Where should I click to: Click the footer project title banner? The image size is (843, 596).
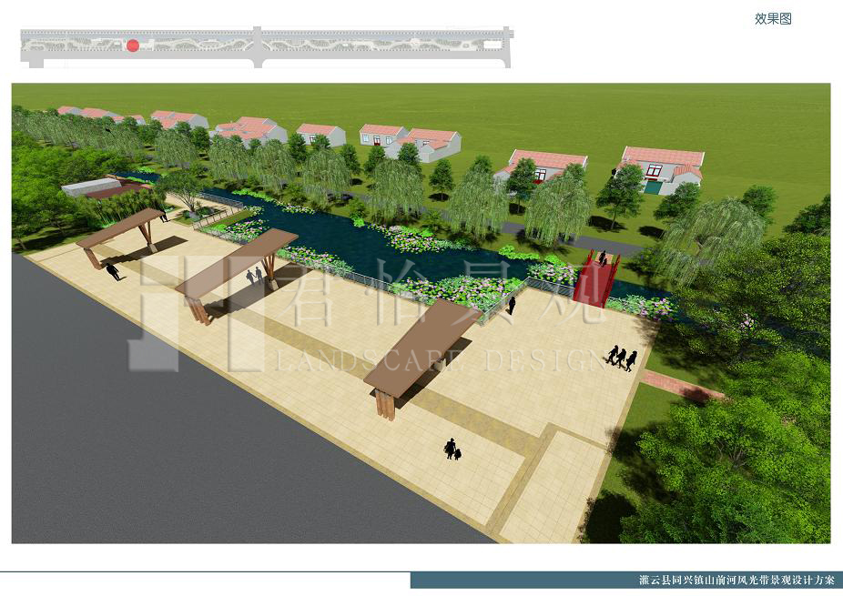tap(626, 580)
